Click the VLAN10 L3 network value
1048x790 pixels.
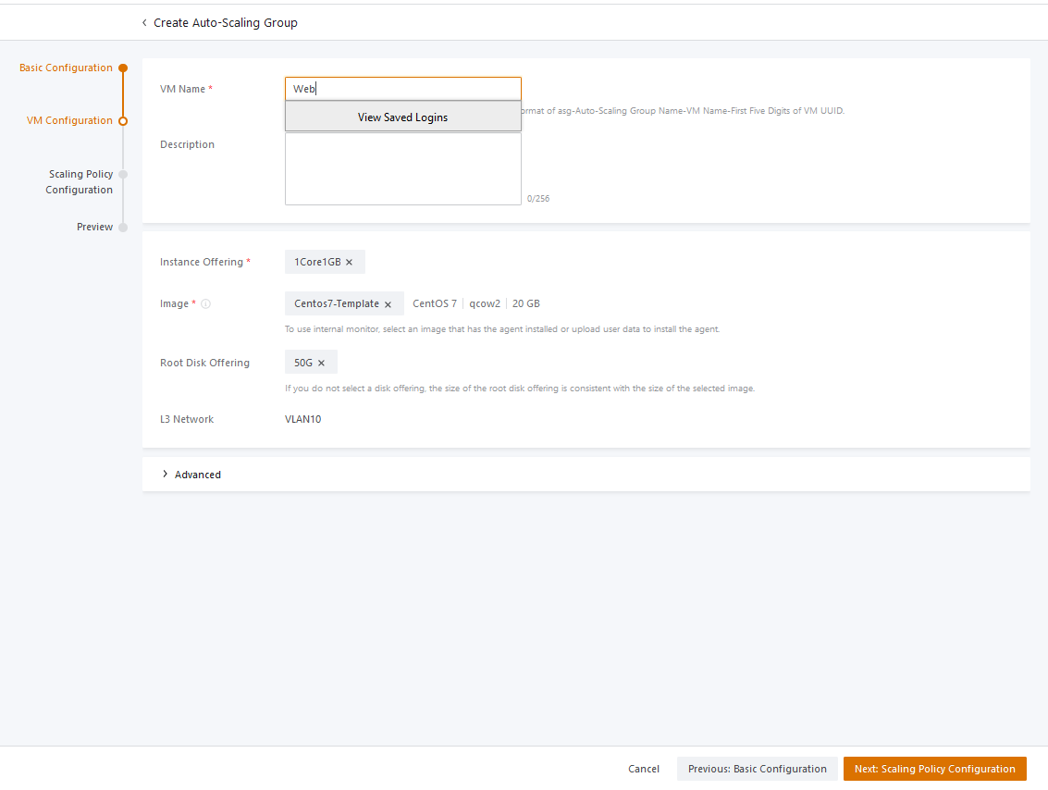pyautogui.click(x=302, y=420)
